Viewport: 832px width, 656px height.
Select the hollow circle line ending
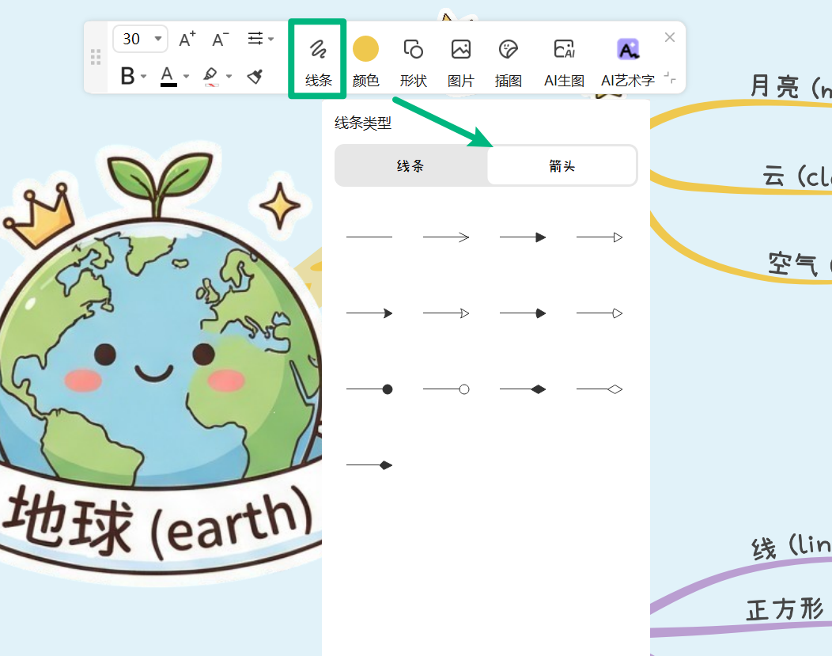(446, 389)
